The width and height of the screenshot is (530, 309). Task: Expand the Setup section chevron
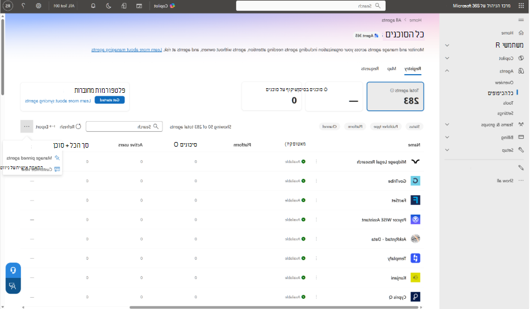pos(447,149)
